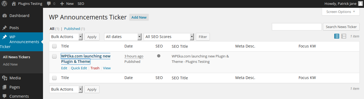Click the Quick Edit row action link
364x99 pixels.
[79, 68]
